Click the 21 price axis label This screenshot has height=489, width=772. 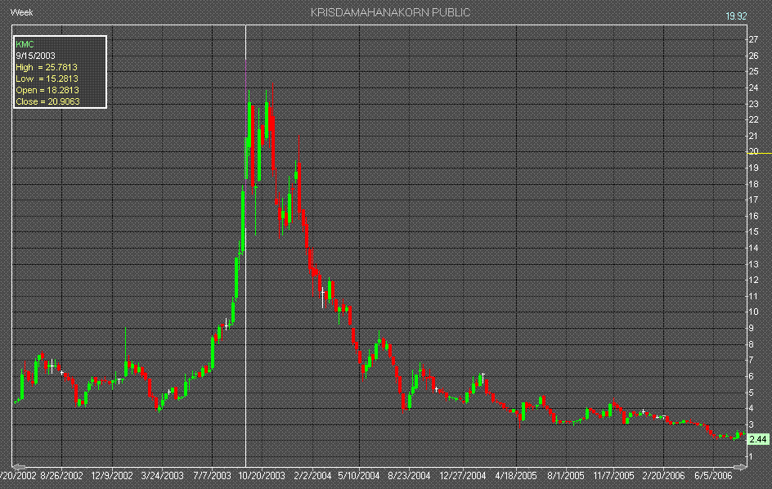753,136
